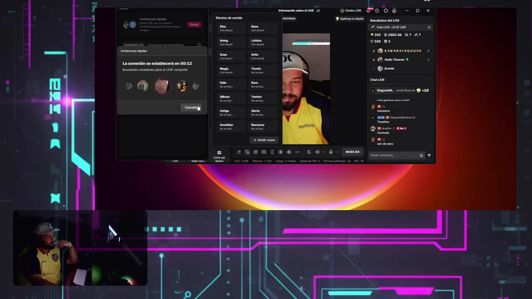Play the Gloria sound effect
Viewport: 532px width, 299px height.
click(263, 113)
